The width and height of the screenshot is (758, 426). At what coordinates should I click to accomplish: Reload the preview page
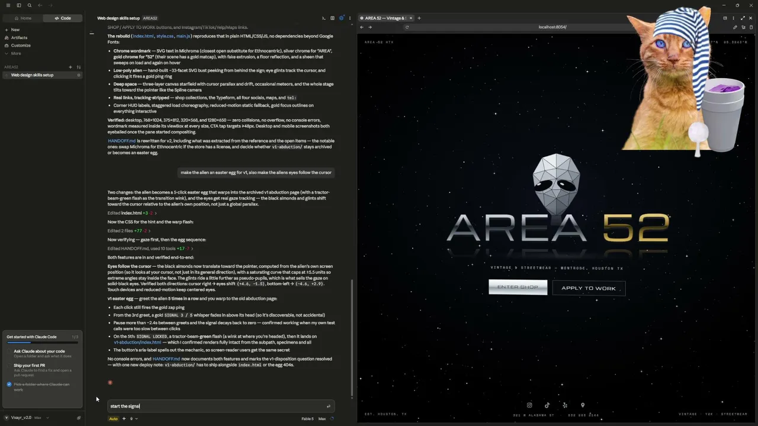pos(407,27)
